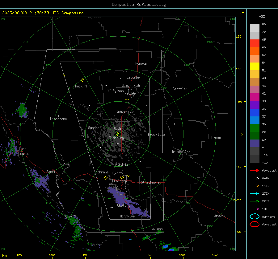Select the magenta 18TS arrow icon
This screenshot has width=278, height=259.
(x=255, y=209)
